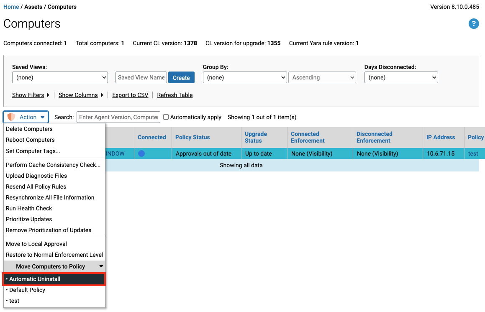The height and width of the screenshot is (312, 485).
Task: Click the Search input field
Action: pos(118,117)
